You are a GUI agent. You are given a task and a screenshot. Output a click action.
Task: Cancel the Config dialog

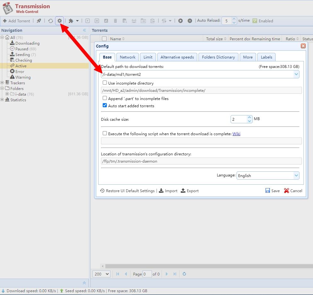[x=293, y=191]
